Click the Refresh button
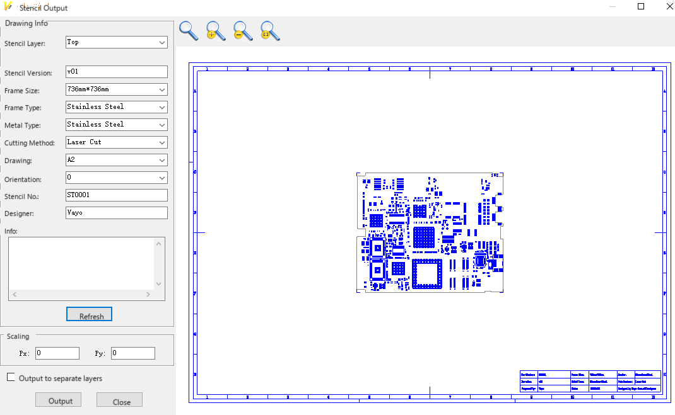Viewport: 675px width, 415px height. coord(89,314)
